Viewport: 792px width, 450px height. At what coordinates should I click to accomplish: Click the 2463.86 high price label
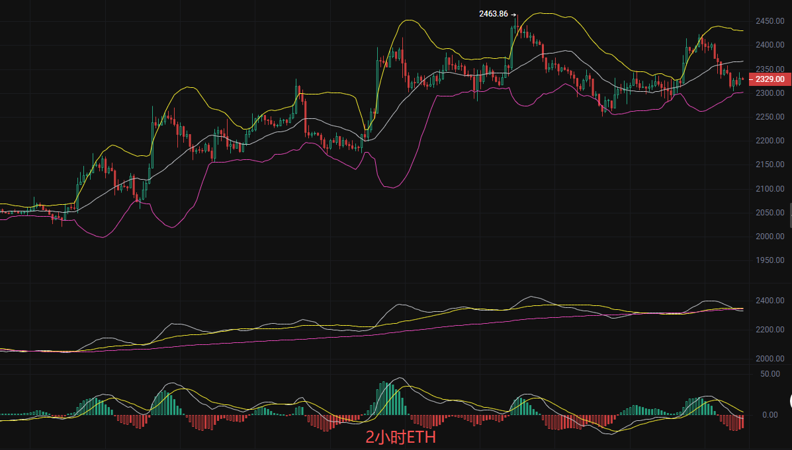click(493, 13)
